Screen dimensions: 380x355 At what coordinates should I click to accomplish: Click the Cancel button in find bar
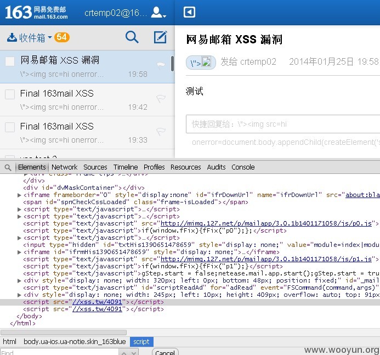point(165,352)
